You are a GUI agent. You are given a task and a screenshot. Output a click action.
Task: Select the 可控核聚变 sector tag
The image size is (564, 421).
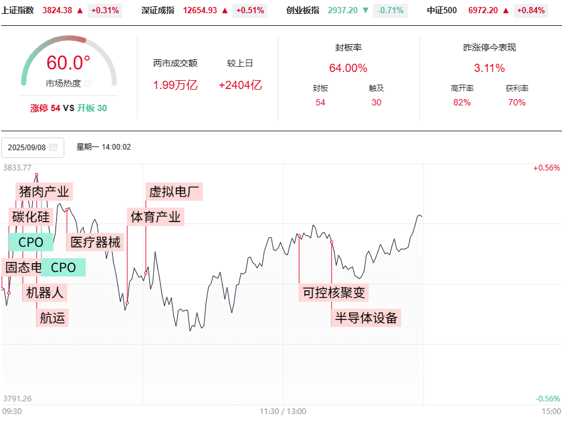coord(334,292)
